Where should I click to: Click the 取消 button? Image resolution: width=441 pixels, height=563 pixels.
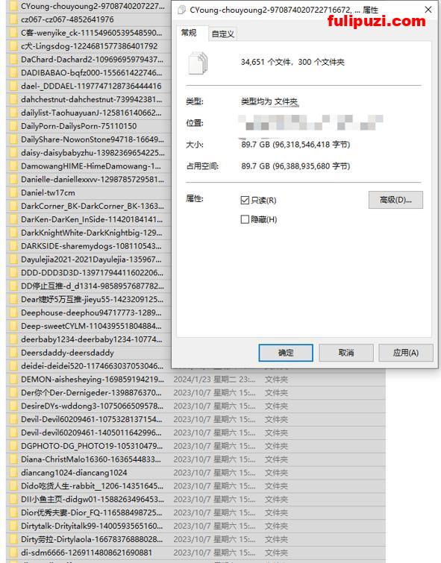(346, 353)
